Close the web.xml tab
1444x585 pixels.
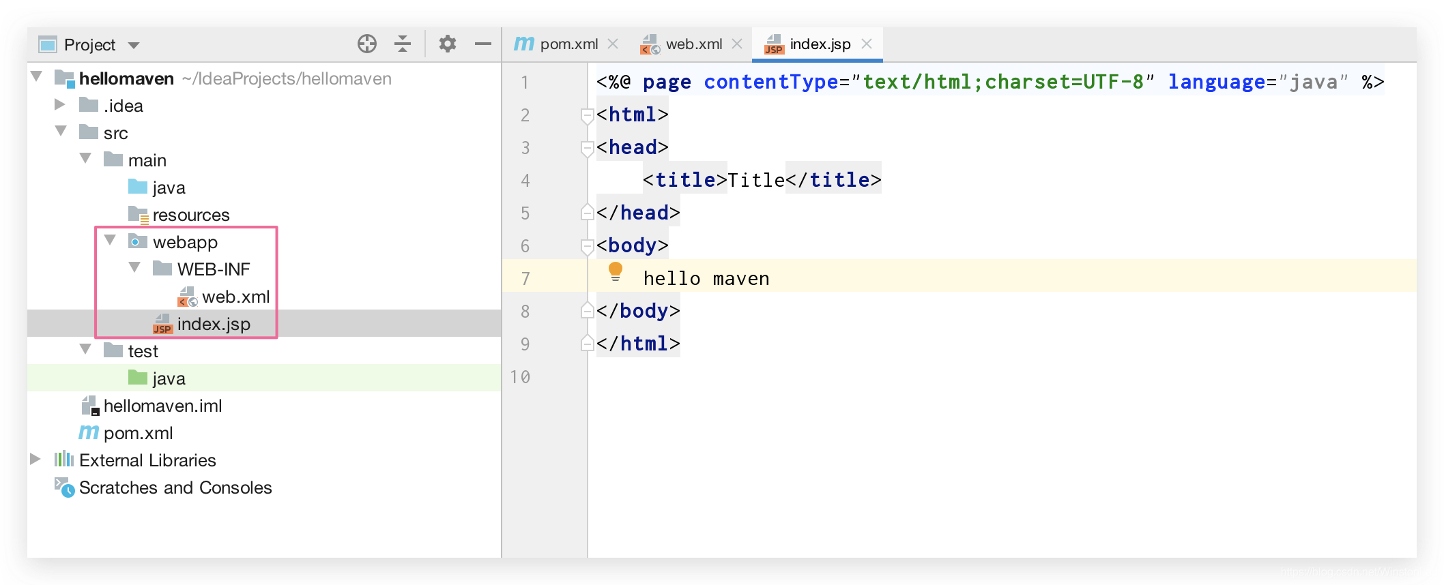point(737,44)
